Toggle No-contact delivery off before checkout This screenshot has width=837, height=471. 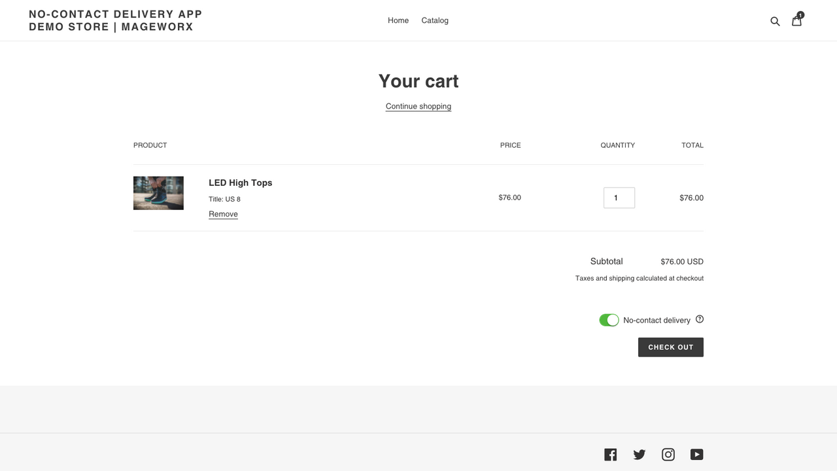pos(609,320)
